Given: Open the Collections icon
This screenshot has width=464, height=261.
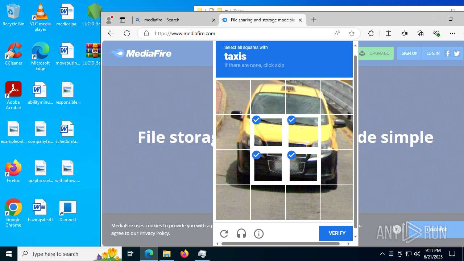Looking at the screenshot, I should coord(420,33).
